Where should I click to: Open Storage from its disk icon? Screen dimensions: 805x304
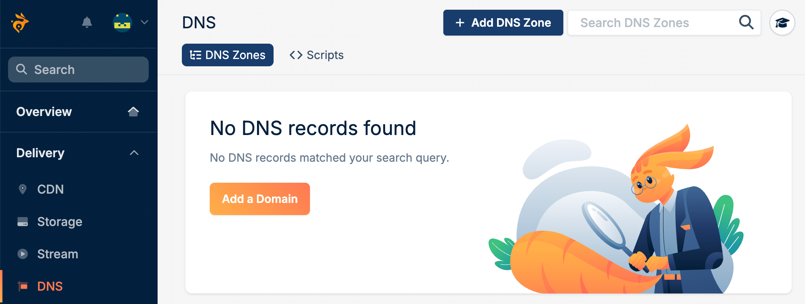pyautogui.click(x=23, y=222)
